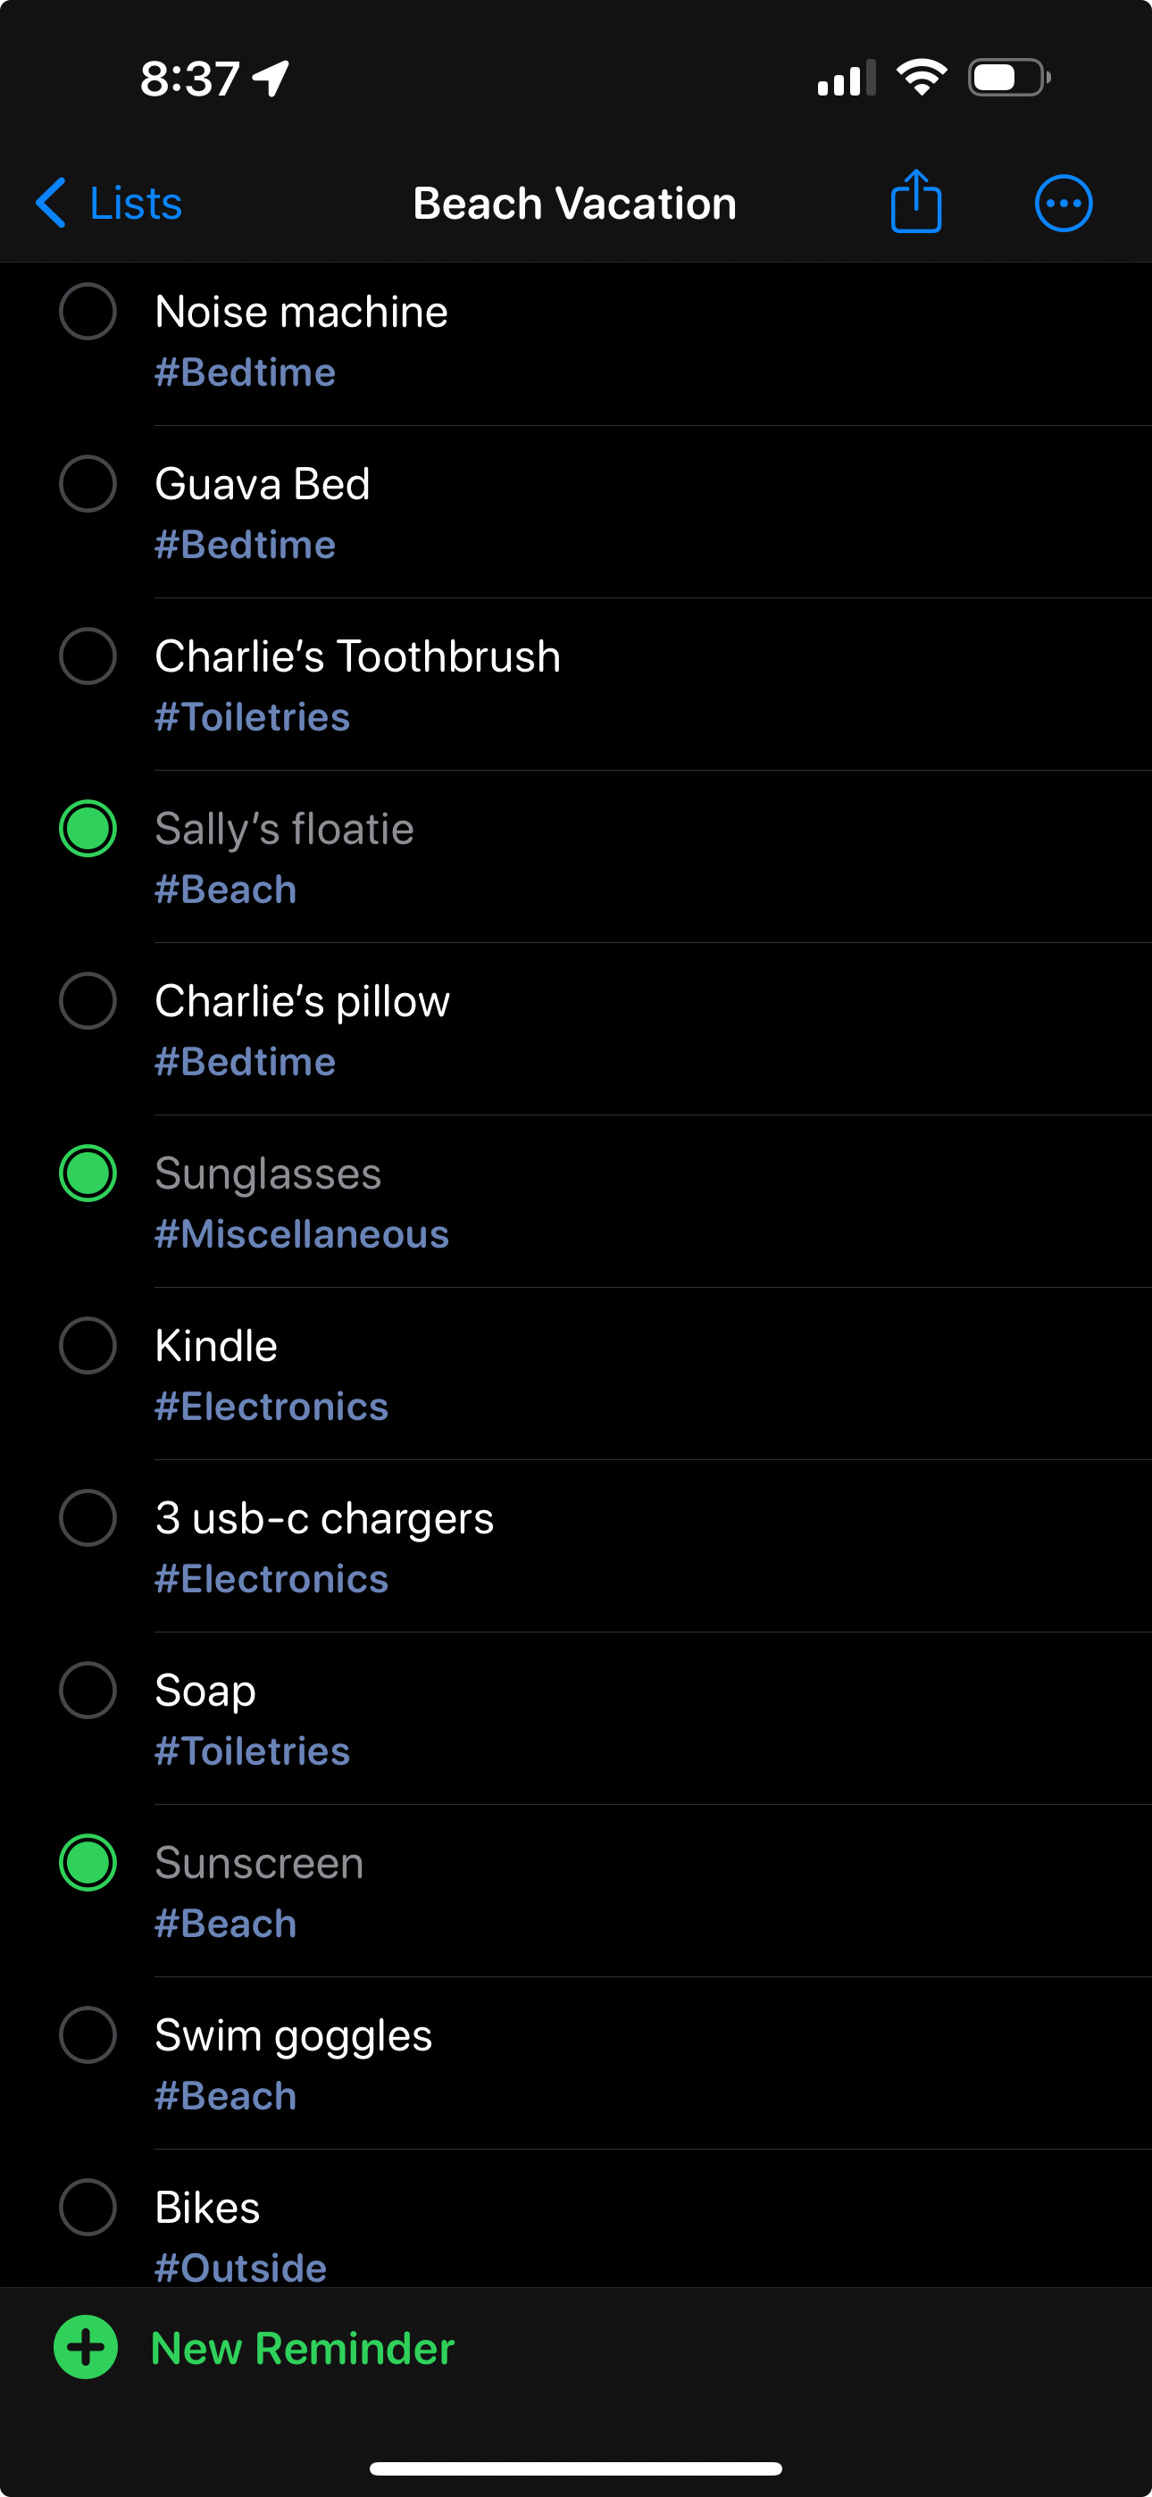Uncheck the Sally's floatie reminder

[88, 829]
